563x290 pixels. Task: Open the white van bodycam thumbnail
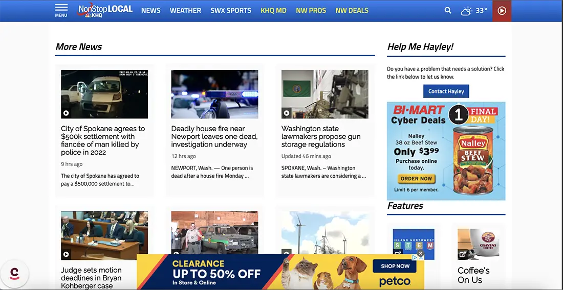(x=104, y=94)
